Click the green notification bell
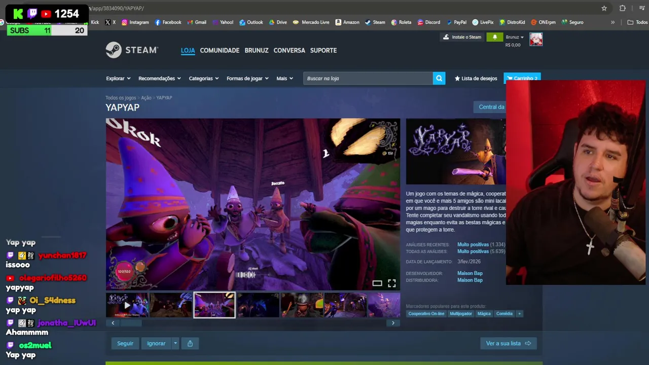Image resolution: width=649 pixels, height=365 pixels. 495,37
